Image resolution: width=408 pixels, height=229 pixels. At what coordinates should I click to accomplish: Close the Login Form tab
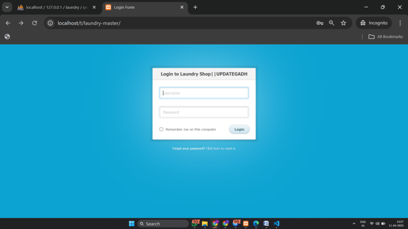pos(182,7)
